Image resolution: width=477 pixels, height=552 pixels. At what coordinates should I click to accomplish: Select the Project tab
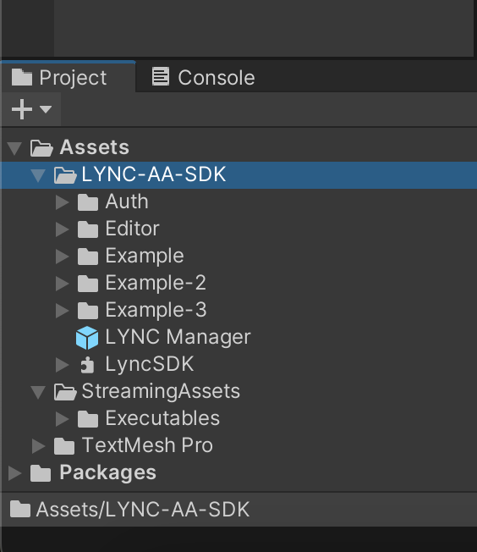69,77
